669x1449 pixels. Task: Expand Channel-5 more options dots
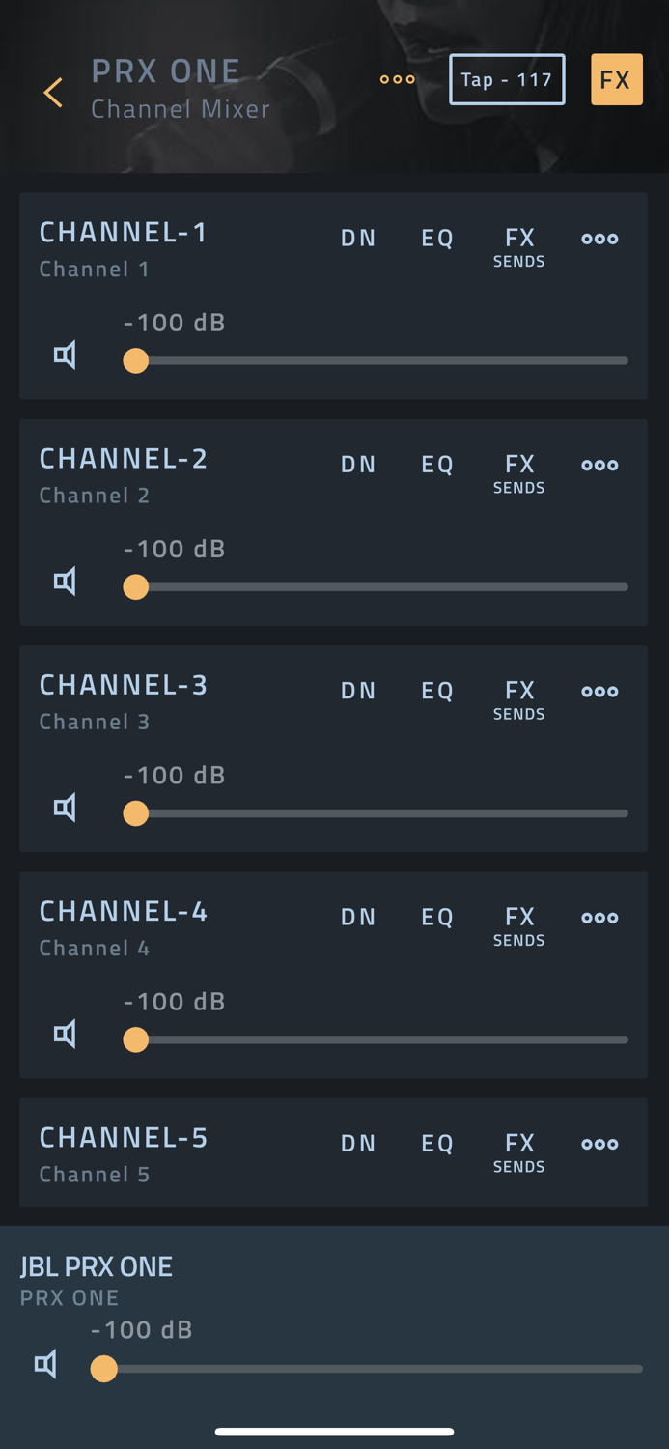(599, 1144)
